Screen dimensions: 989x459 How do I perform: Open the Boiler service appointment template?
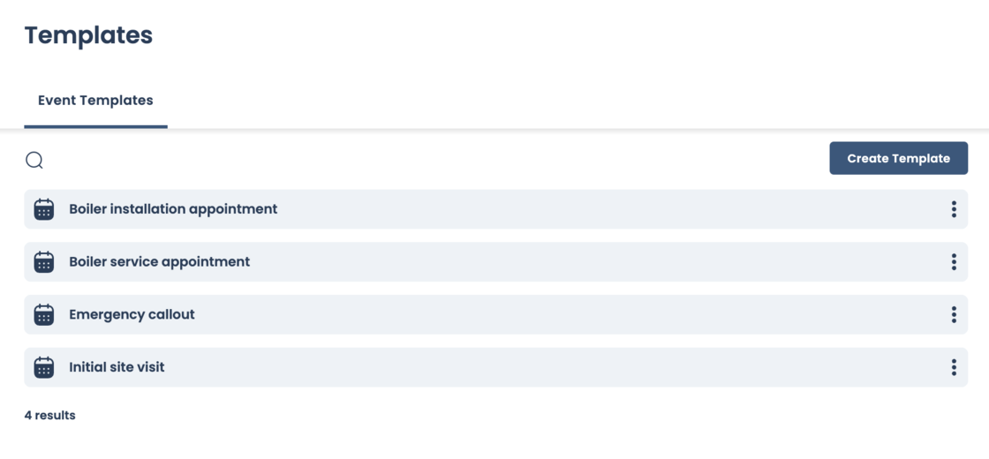click(160, 262)
